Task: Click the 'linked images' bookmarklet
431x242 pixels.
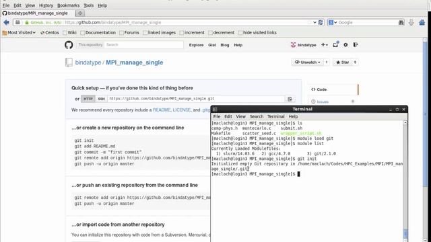Action: (159, 33)
